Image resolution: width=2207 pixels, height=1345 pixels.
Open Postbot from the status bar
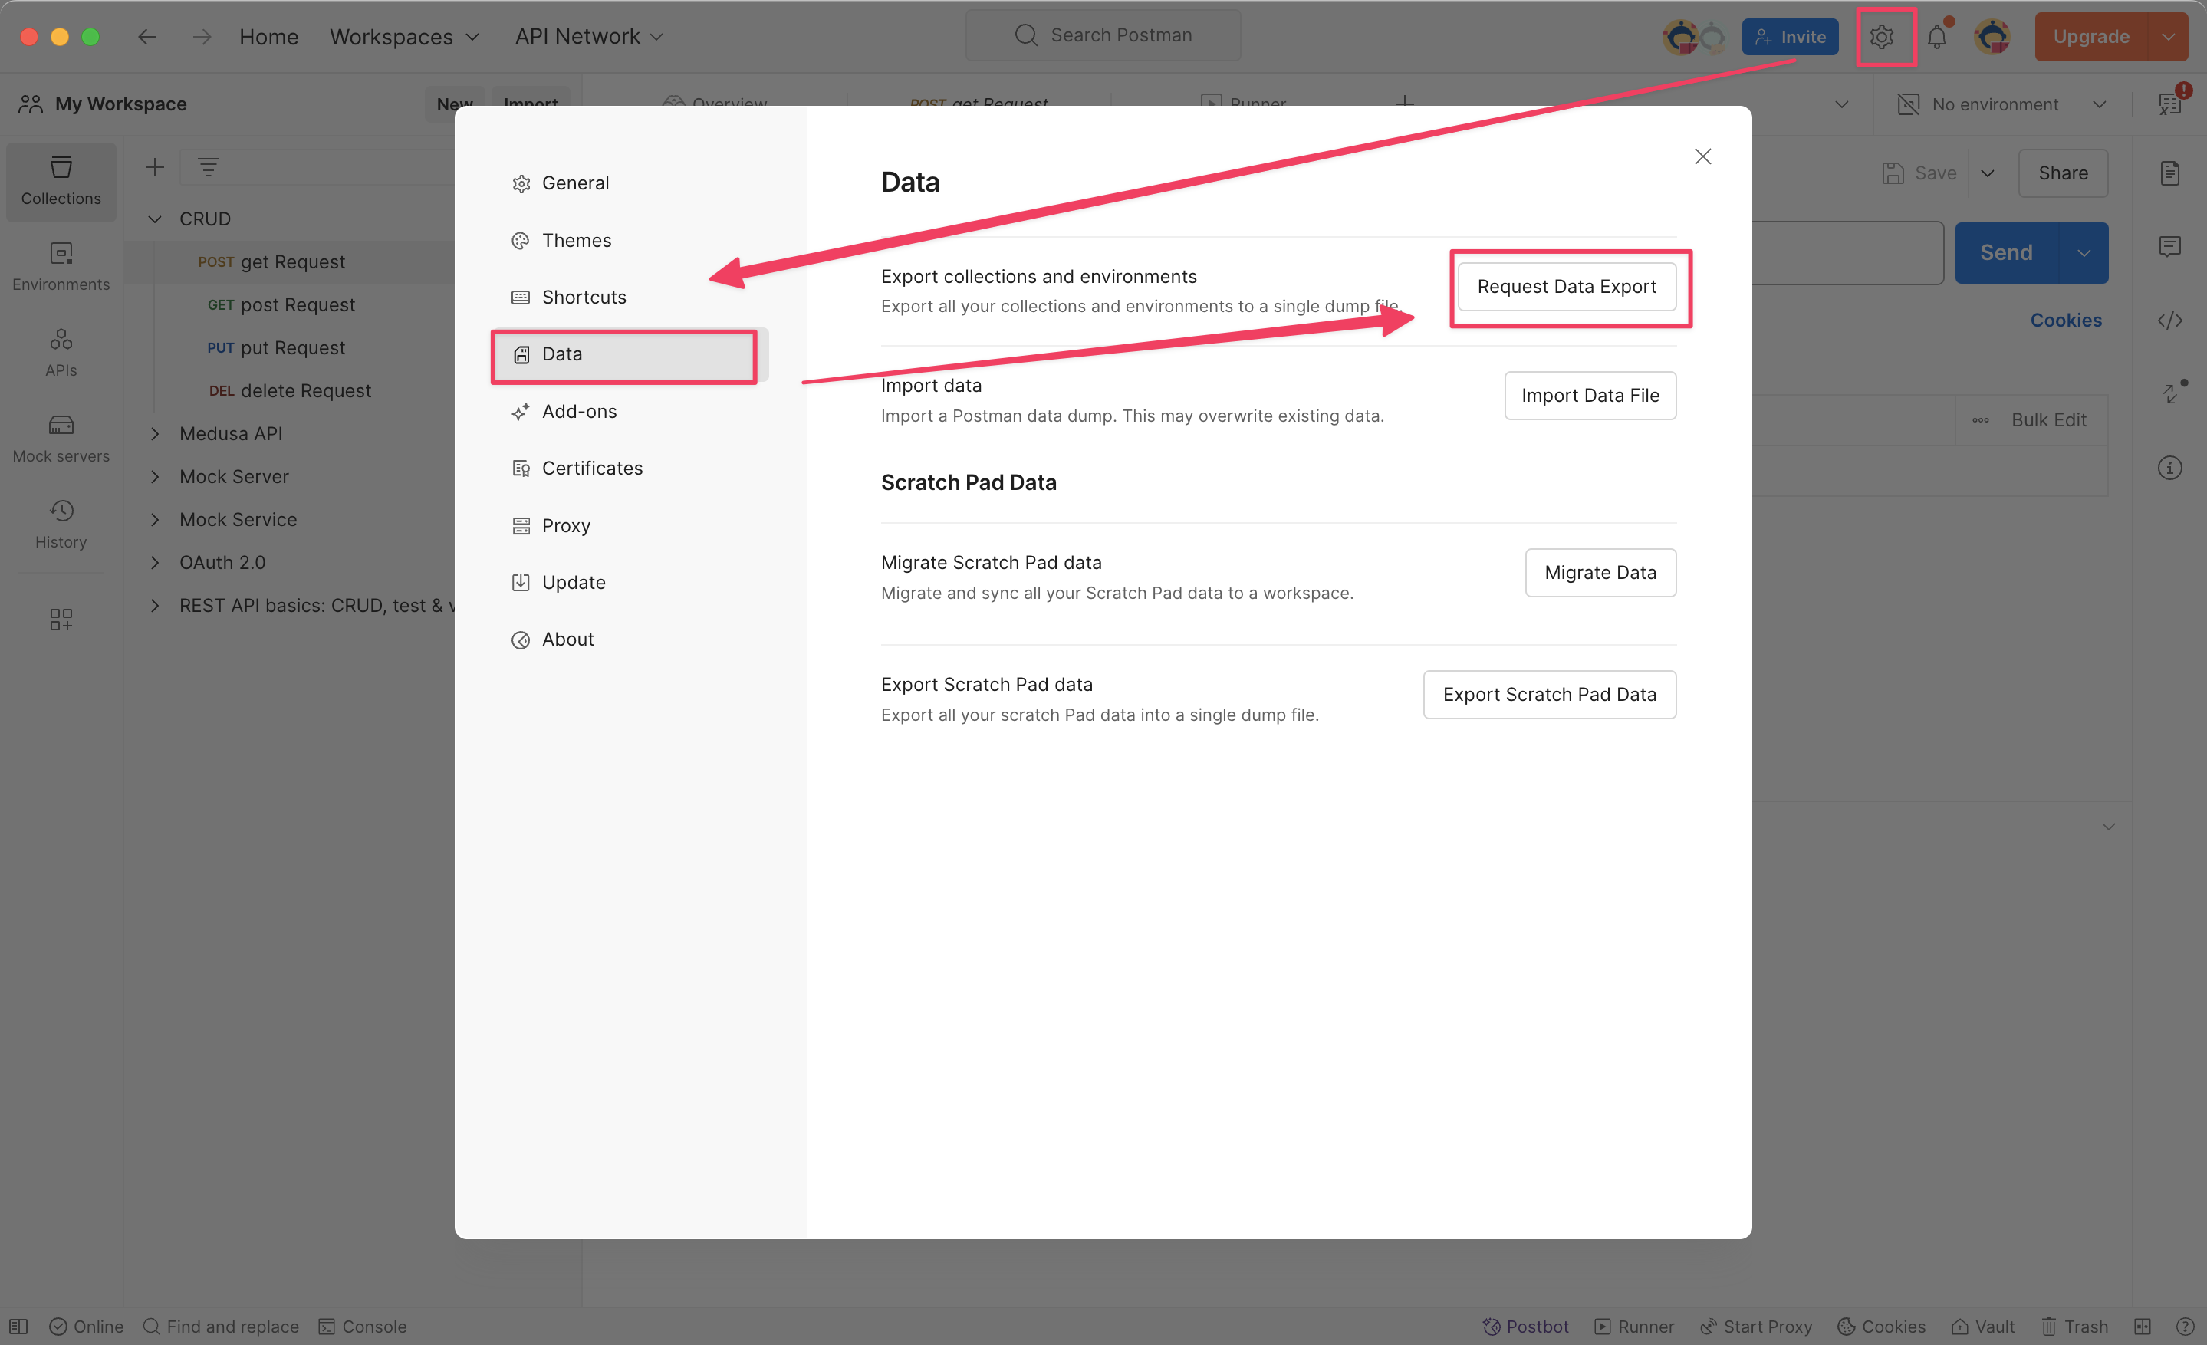click(x=1525, y=1326)
